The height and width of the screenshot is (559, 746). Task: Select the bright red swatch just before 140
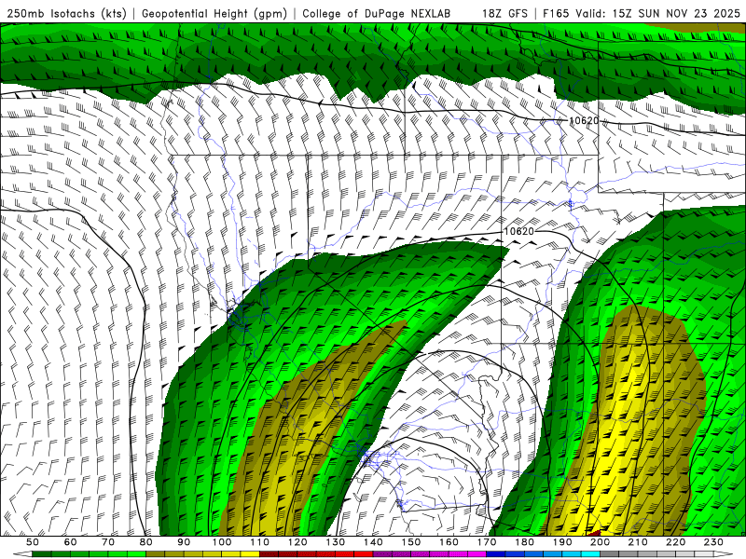364,554
